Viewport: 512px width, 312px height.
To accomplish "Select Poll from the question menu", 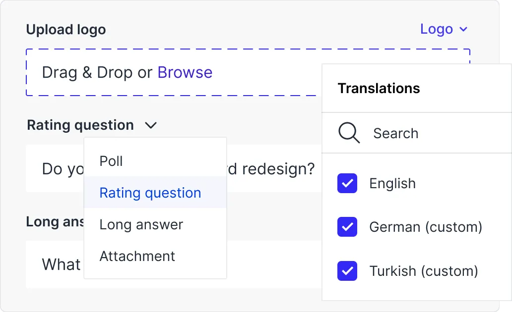I will (x=111, y=161).
